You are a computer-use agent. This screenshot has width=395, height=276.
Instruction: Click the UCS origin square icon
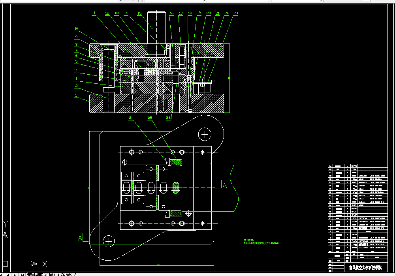coord(5,264)
